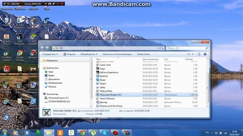Click the Bandicam magnifier resolution icon
This screenshot has width=243, height=136.
8,4
